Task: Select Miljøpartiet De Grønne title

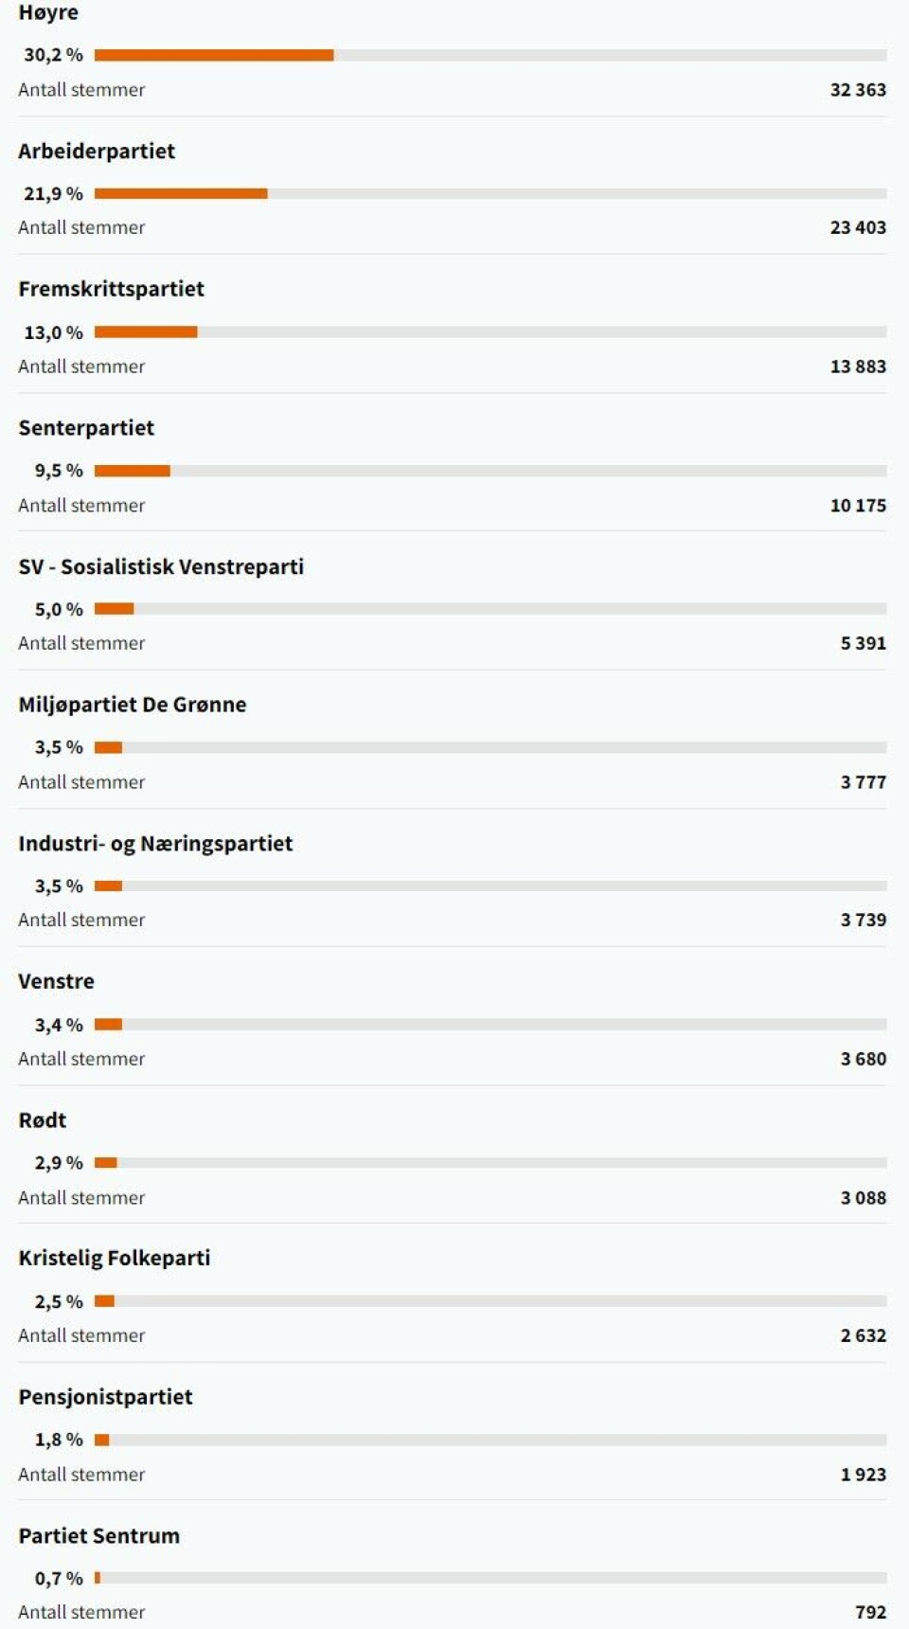Action: click(x=133, y=705)
